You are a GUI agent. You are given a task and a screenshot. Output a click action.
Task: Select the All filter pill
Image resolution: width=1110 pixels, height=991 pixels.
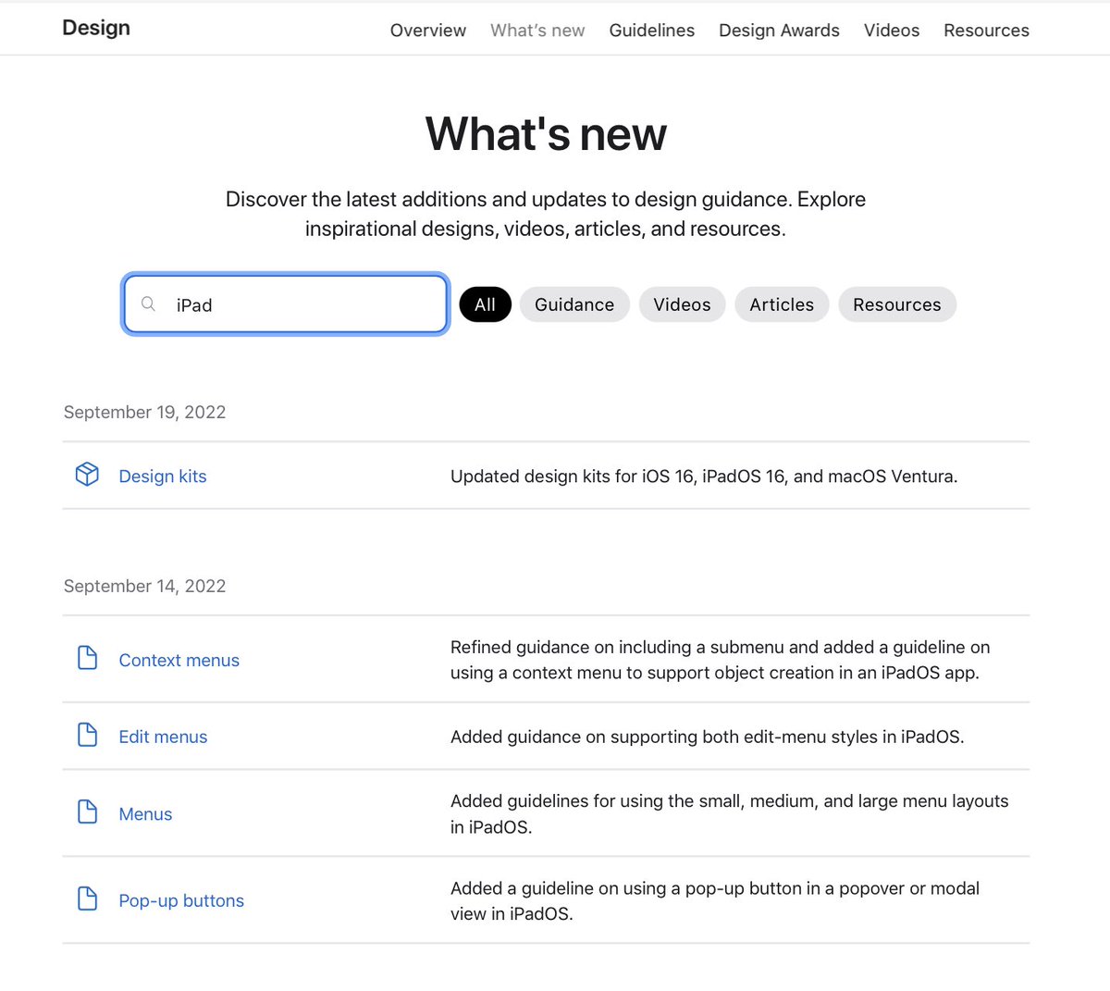point(485,304)
